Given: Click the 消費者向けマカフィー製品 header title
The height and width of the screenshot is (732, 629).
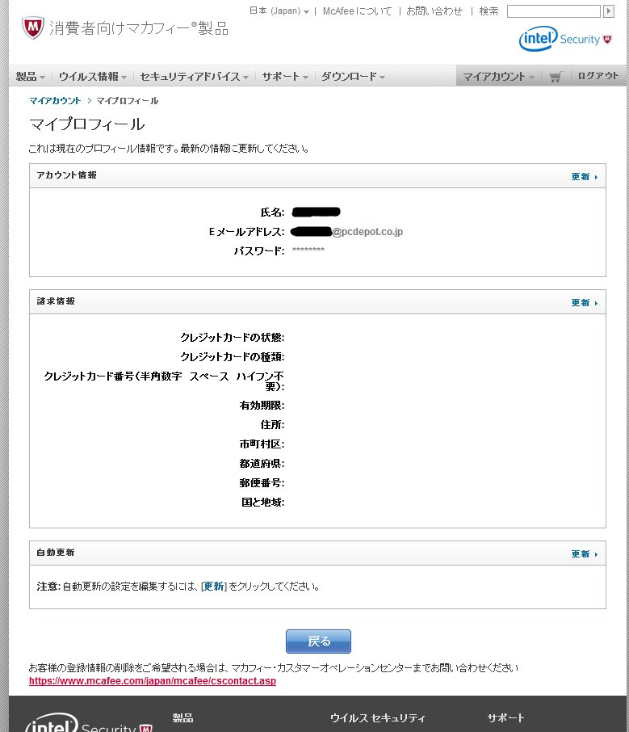Looking at the screenshot, I should [x=139, y=28].
